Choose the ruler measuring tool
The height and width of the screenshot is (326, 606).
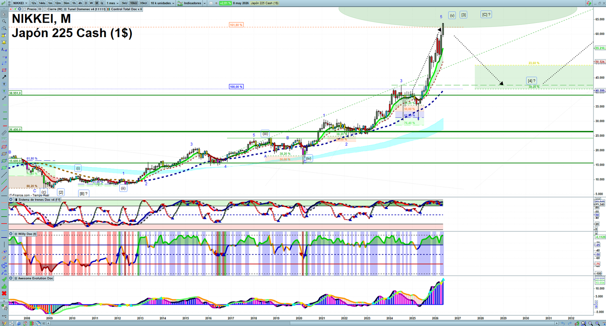(x=4, y=133)
